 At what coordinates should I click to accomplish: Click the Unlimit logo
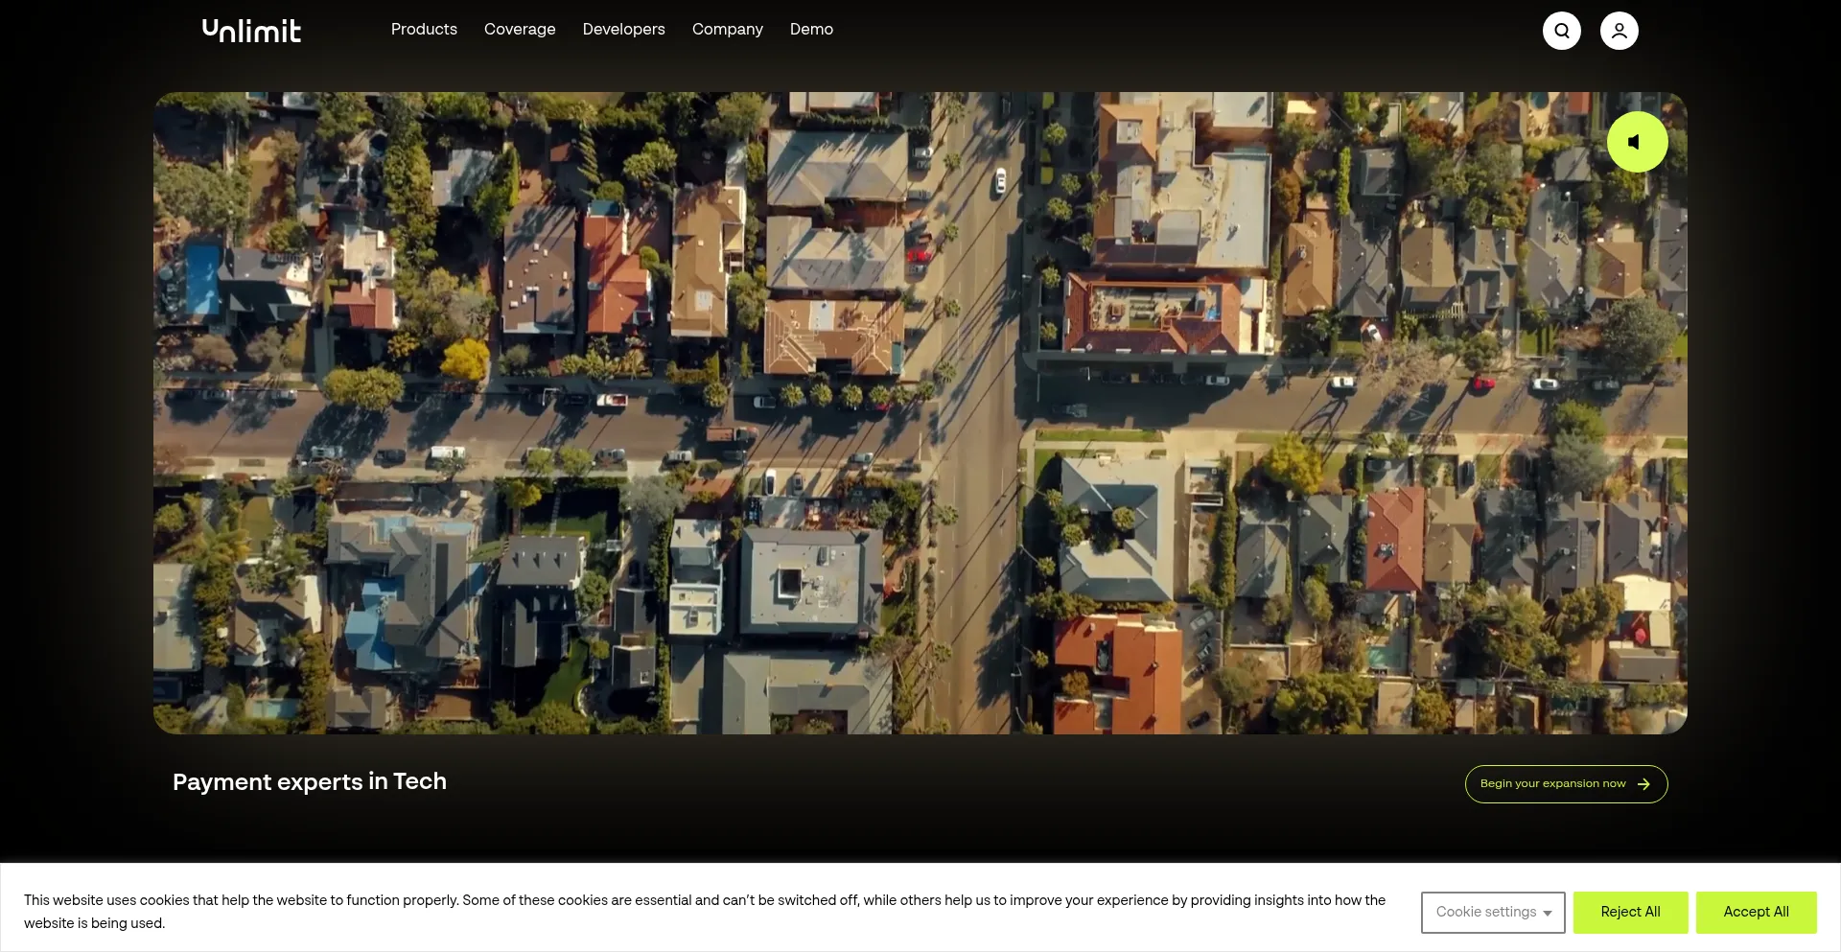coord(251,31)
